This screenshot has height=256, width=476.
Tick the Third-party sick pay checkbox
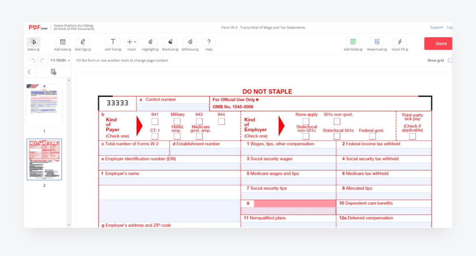(x=412, y=136)
